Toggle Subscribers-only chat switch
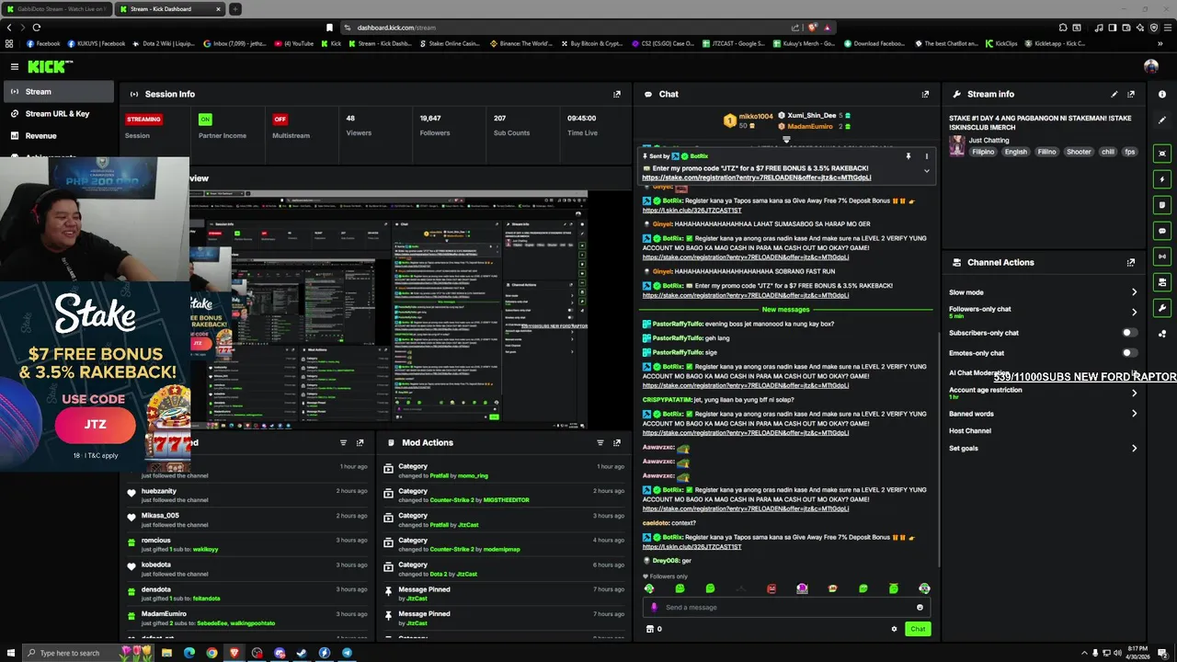The height and width of the screenshot is (662, 1177). pyautogui.click(x=1129, y=333)
